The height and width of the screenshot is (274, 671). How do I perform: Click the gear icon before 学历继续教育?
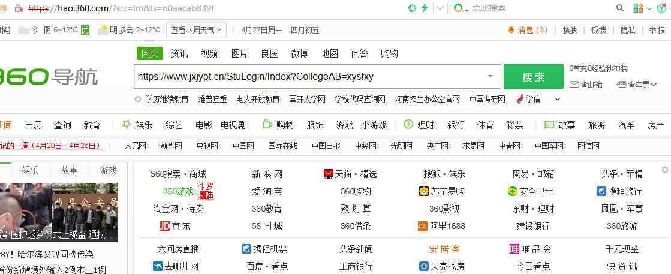click(x=138, y=99)
